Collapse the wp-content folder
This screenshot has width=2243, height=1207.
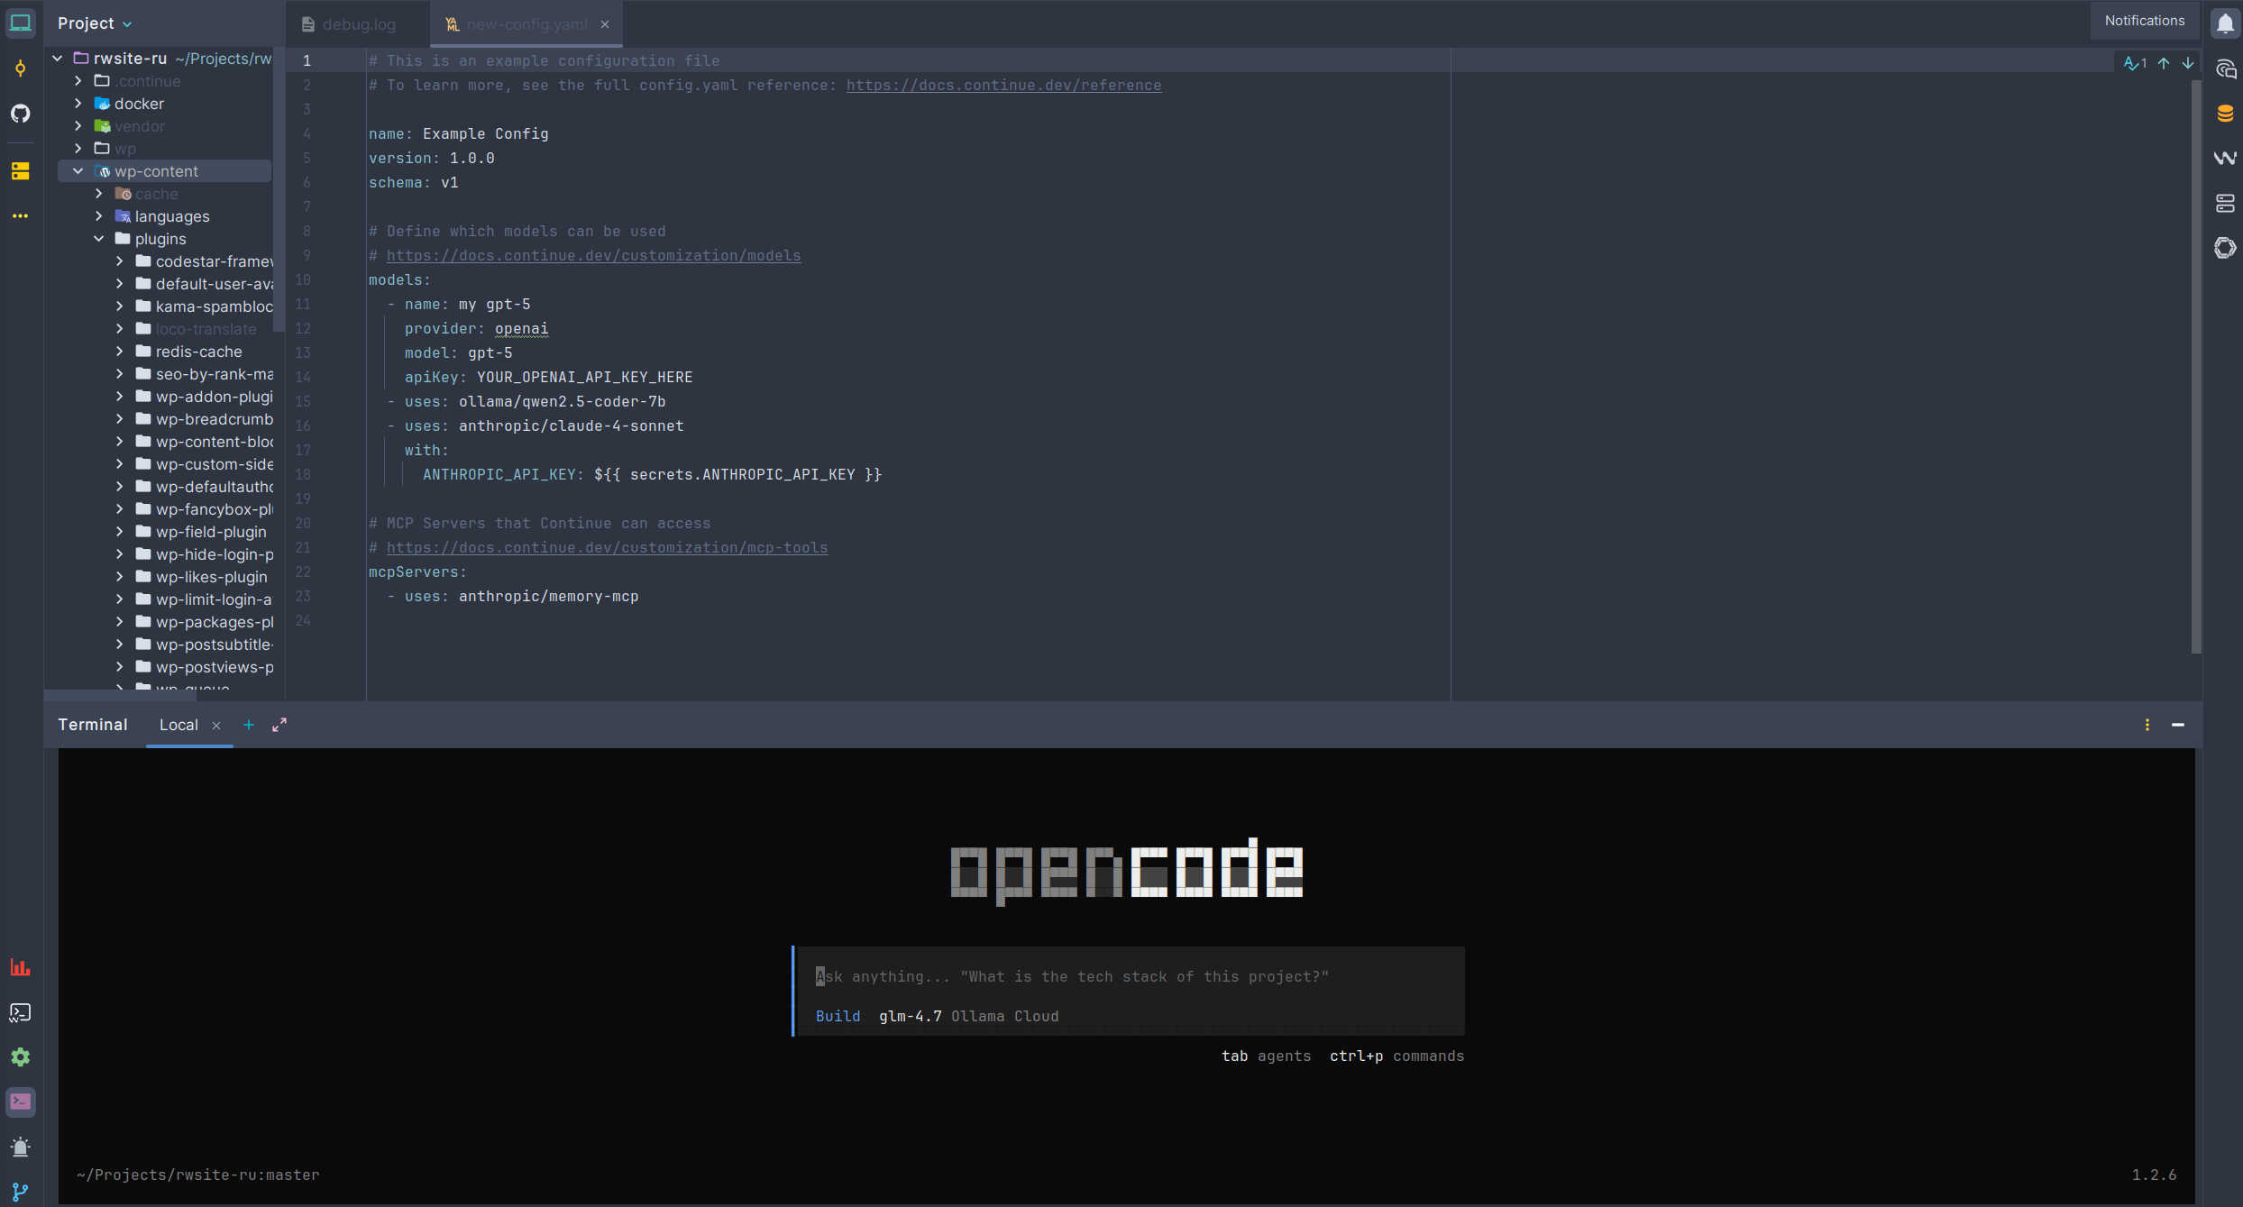click(x=78, y=171)
